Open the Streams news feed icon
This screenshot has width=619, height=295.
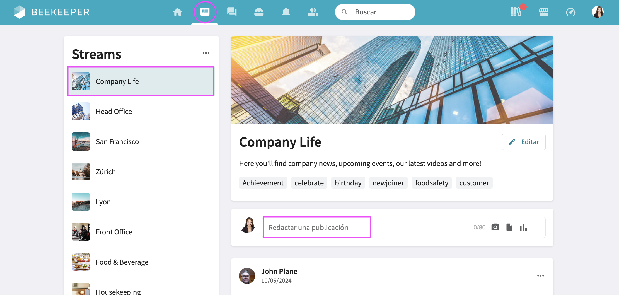tap(205, 12)
